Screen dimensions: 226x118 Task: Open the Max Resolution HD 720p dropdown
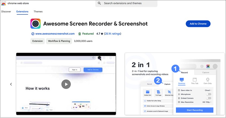click(x=207, y=102)
